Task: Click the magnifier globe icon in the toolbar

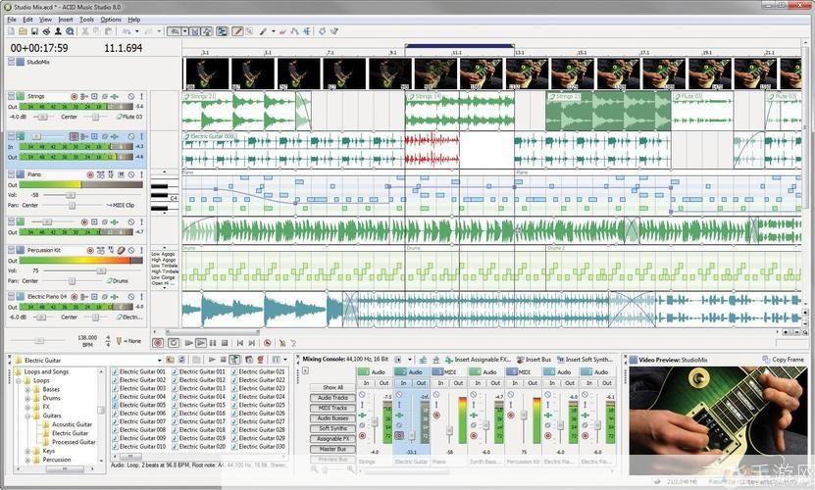Action: (x=70, y=31)
